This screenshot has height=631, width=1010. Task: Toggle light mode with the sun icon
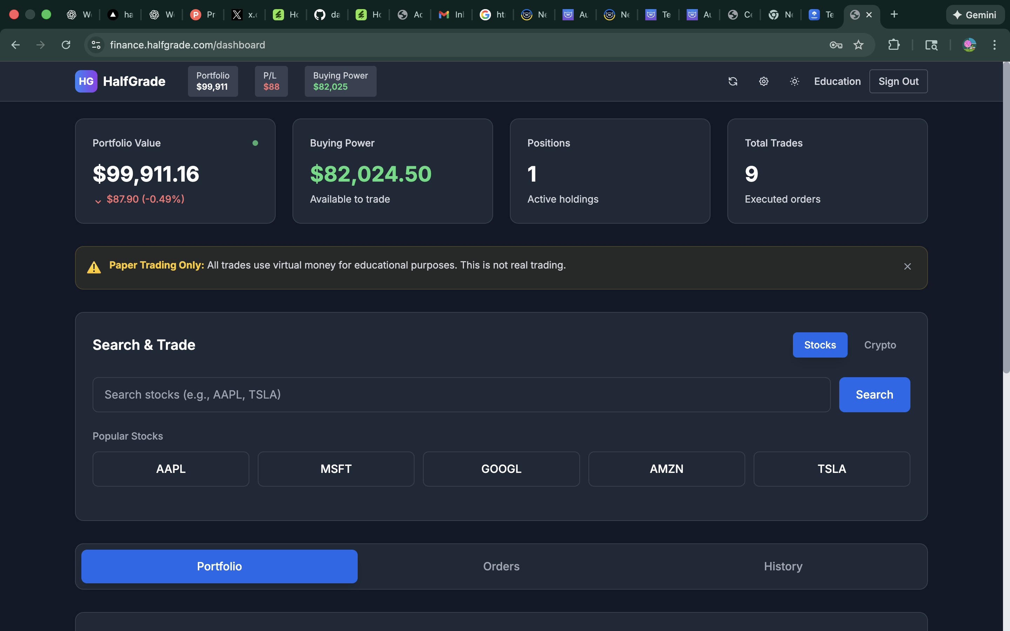(x=794, y=81)
